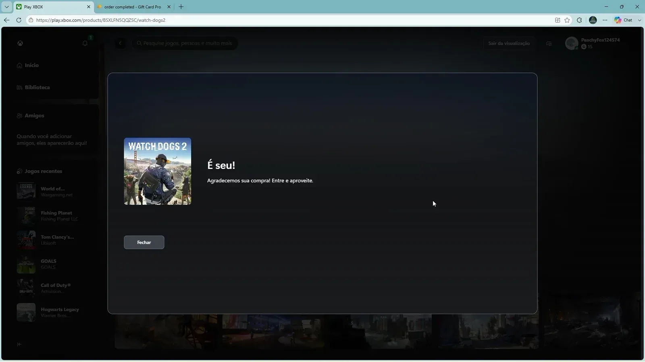Open browser profile avatar
This screenshot has height=362, width=645.
593,20
